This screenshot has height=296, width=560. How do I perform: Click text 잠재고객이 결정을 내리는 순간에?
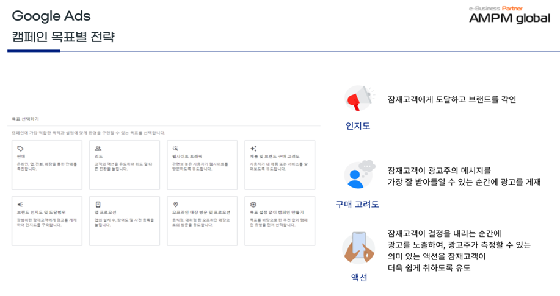pyautogui.click(x=445, y=234)
